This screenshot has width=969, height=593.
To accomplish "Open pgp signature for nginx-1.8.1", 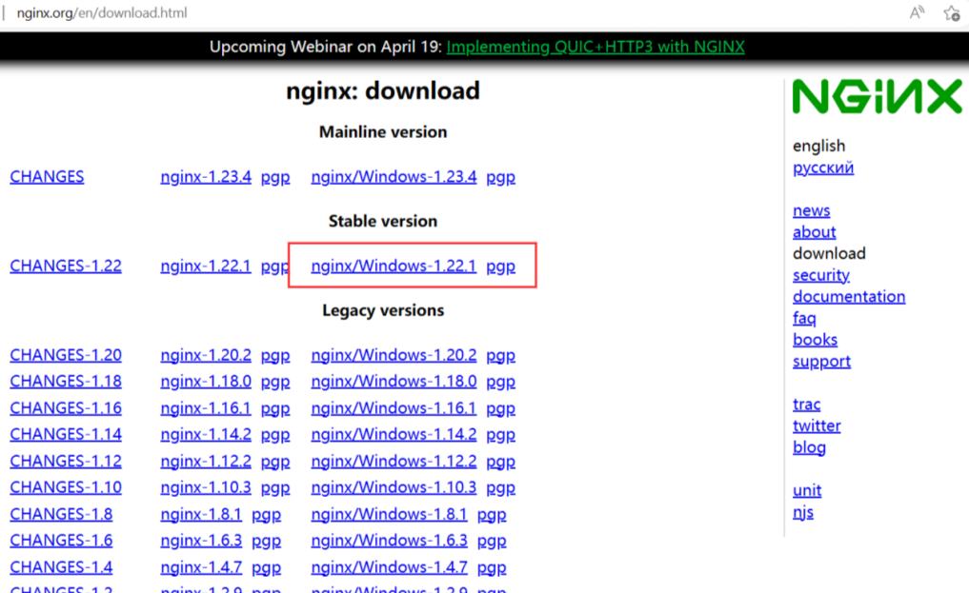I will tap(267, 515).
